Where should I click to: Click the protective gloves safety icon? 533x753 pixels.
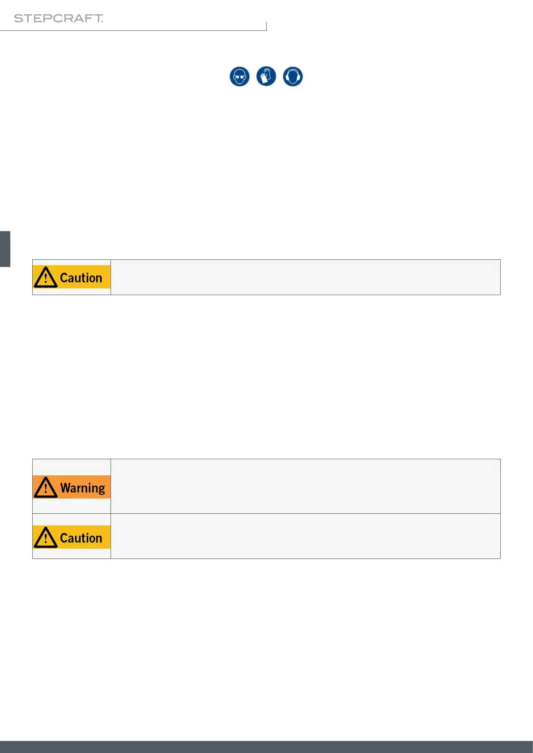[266, 76]
